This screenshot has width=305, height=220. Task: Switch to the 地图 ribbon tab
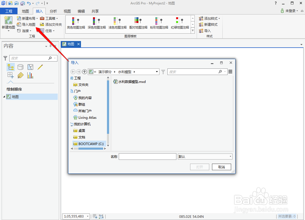coord(25,11)
